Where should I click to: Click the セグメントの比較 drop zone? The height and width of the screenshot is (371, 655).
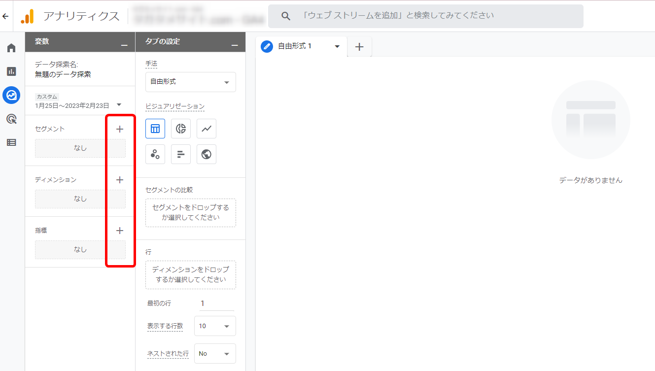[x=190, y=213]
